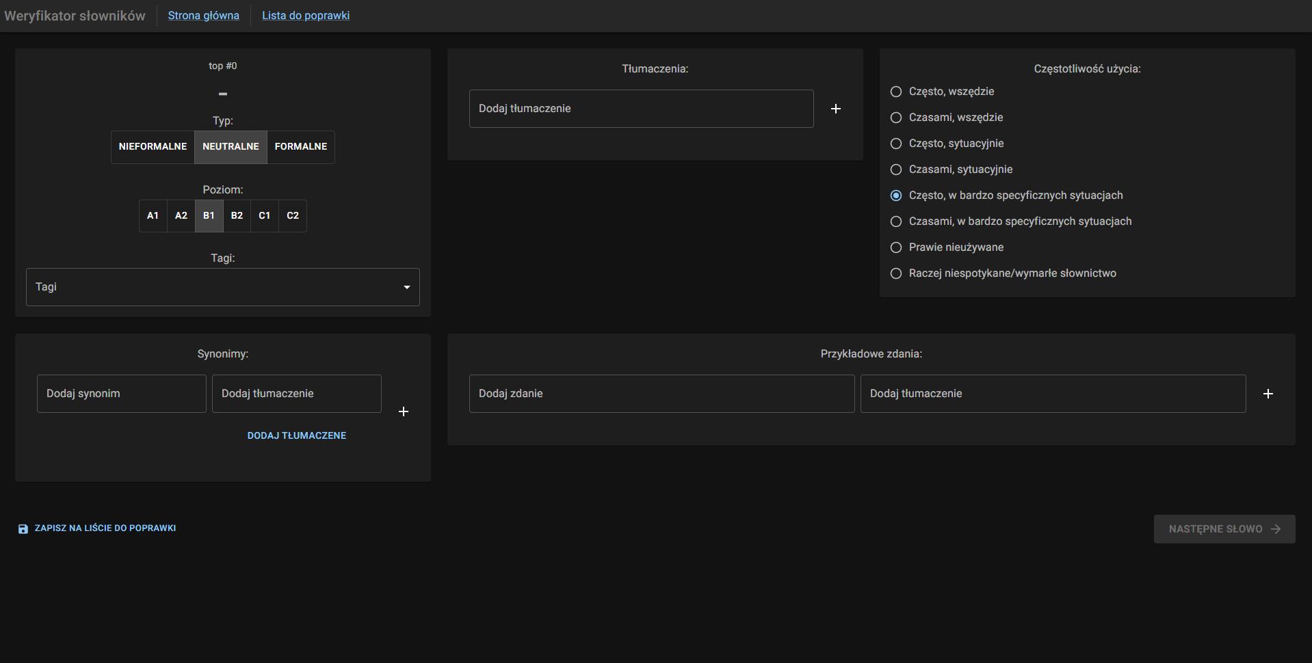
Task: Choose 'Czasami, sytuacyjnie' frequency
Action: coord(896,170)
